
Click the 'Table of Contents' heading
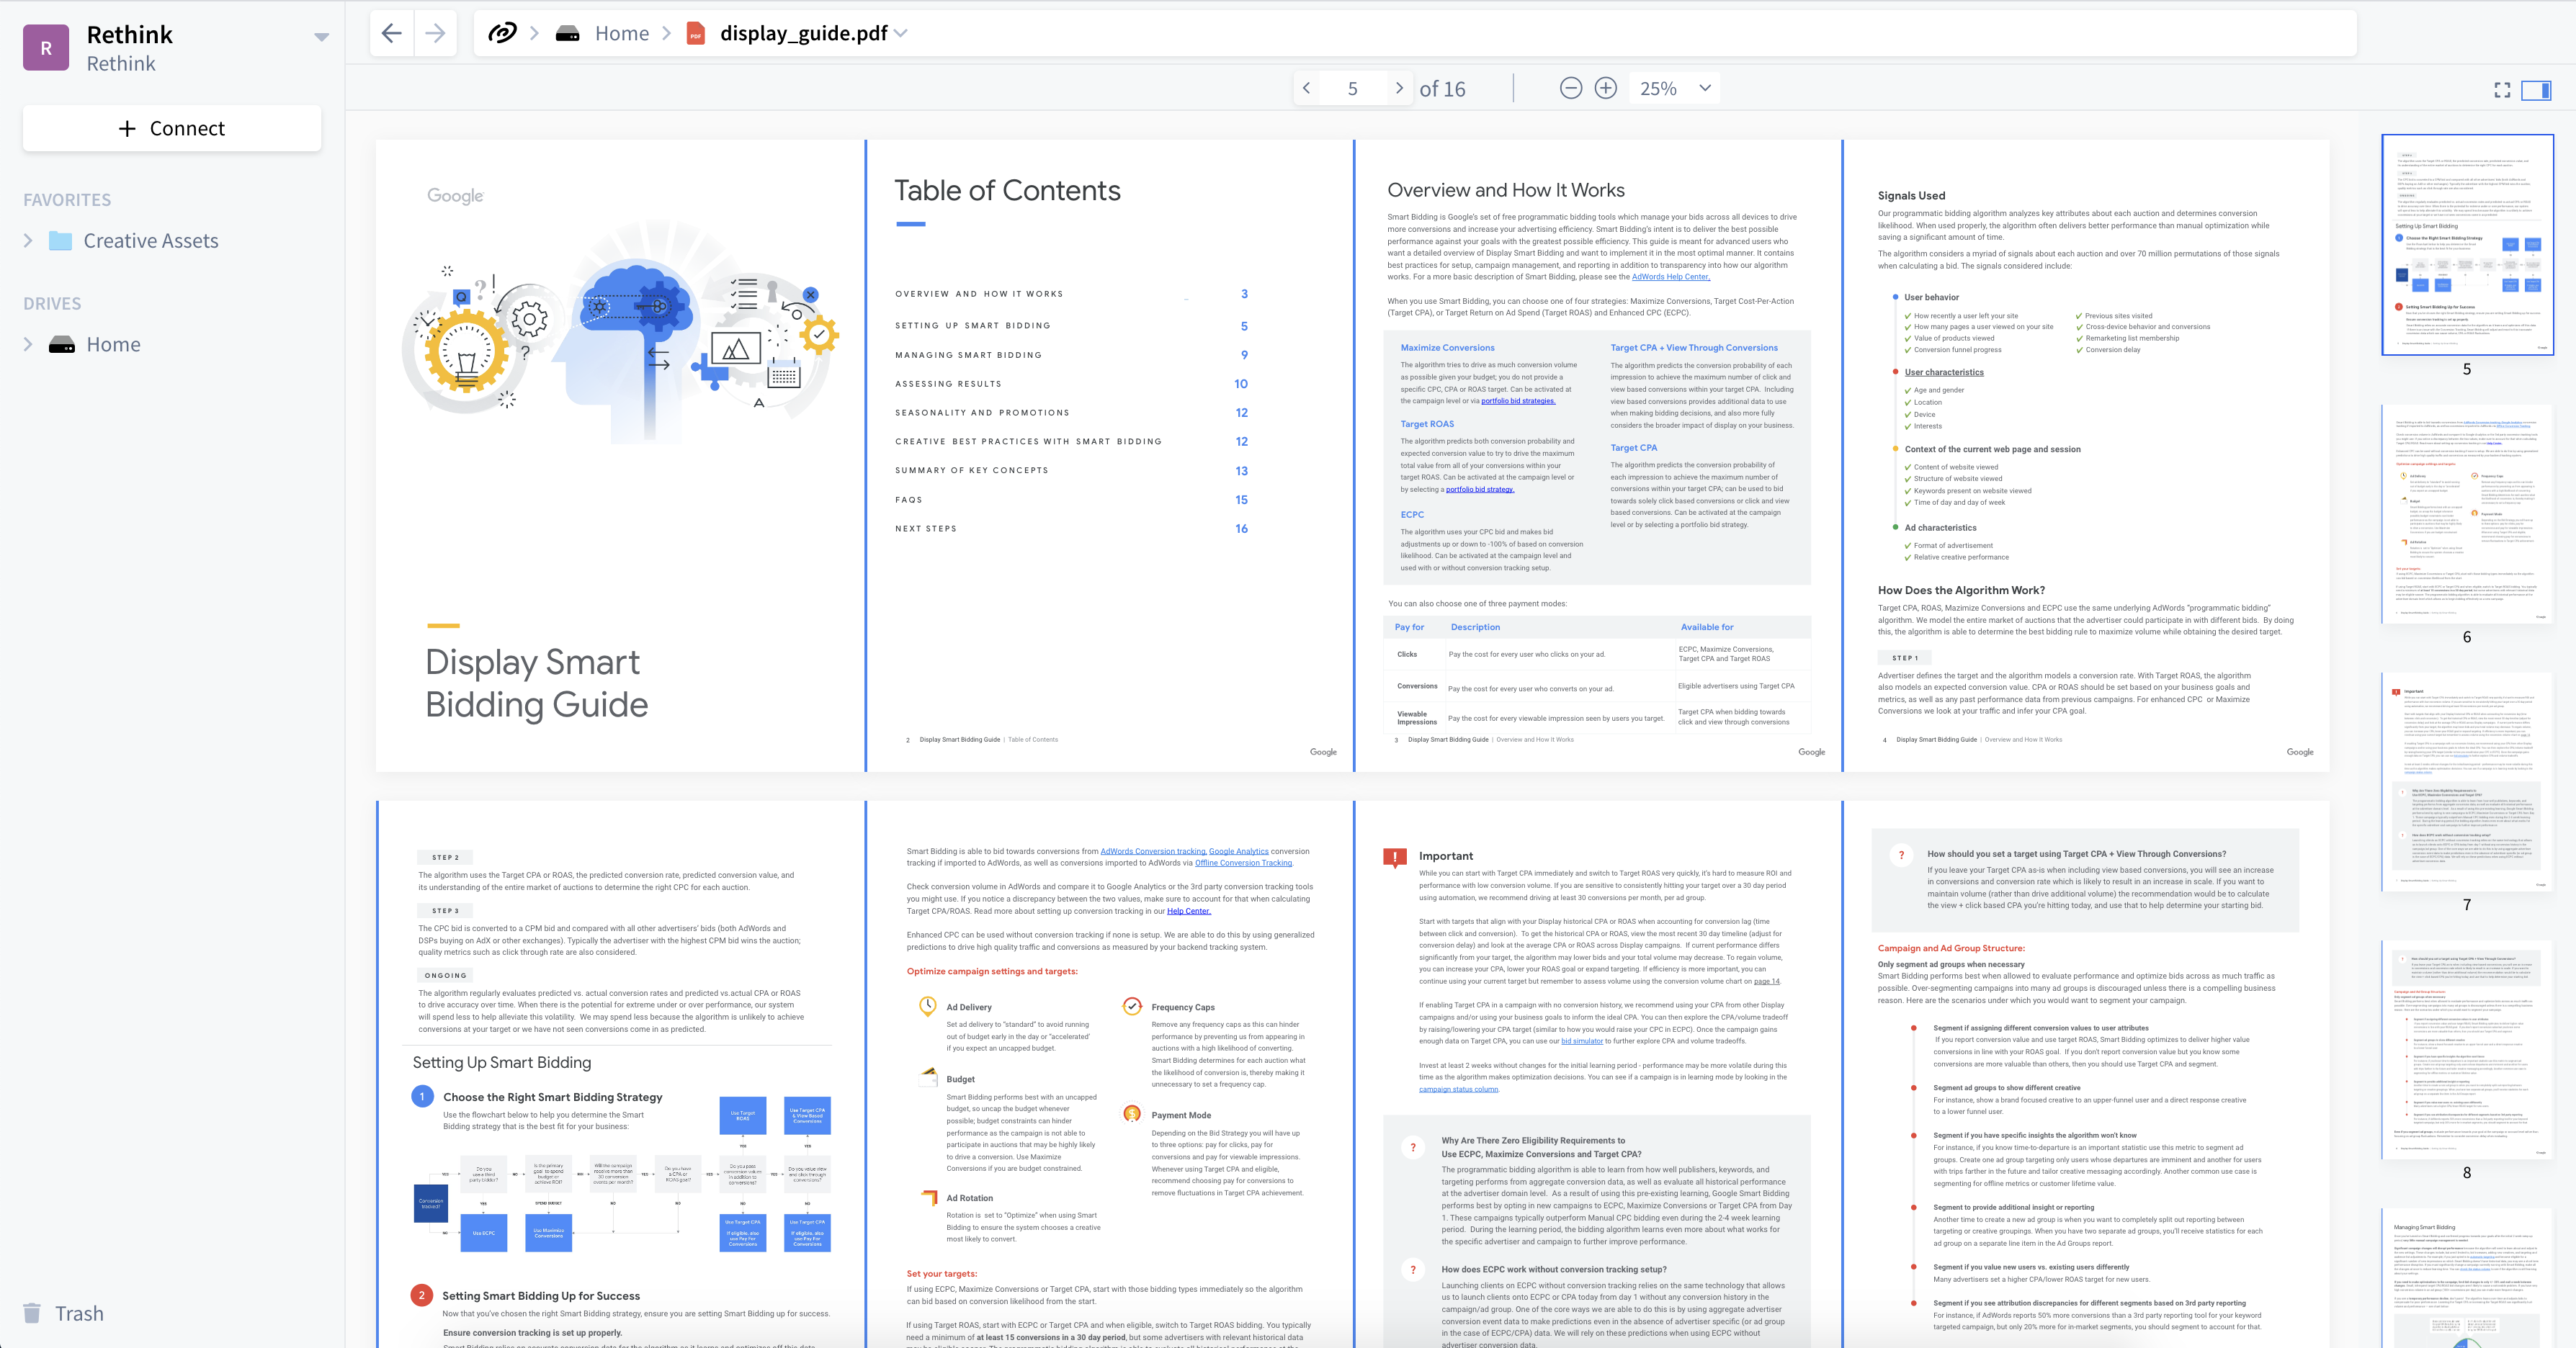(1007, 191)
